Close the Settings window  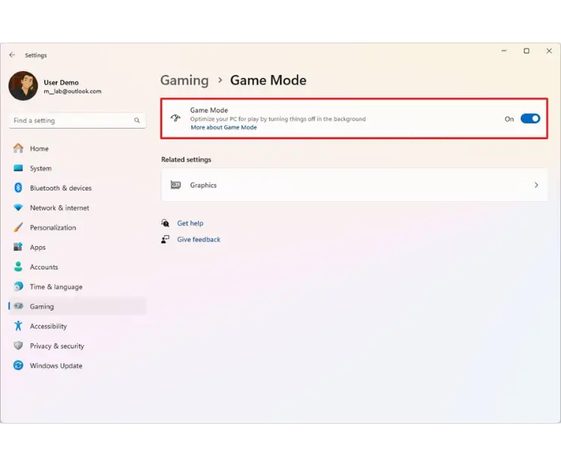549,51
